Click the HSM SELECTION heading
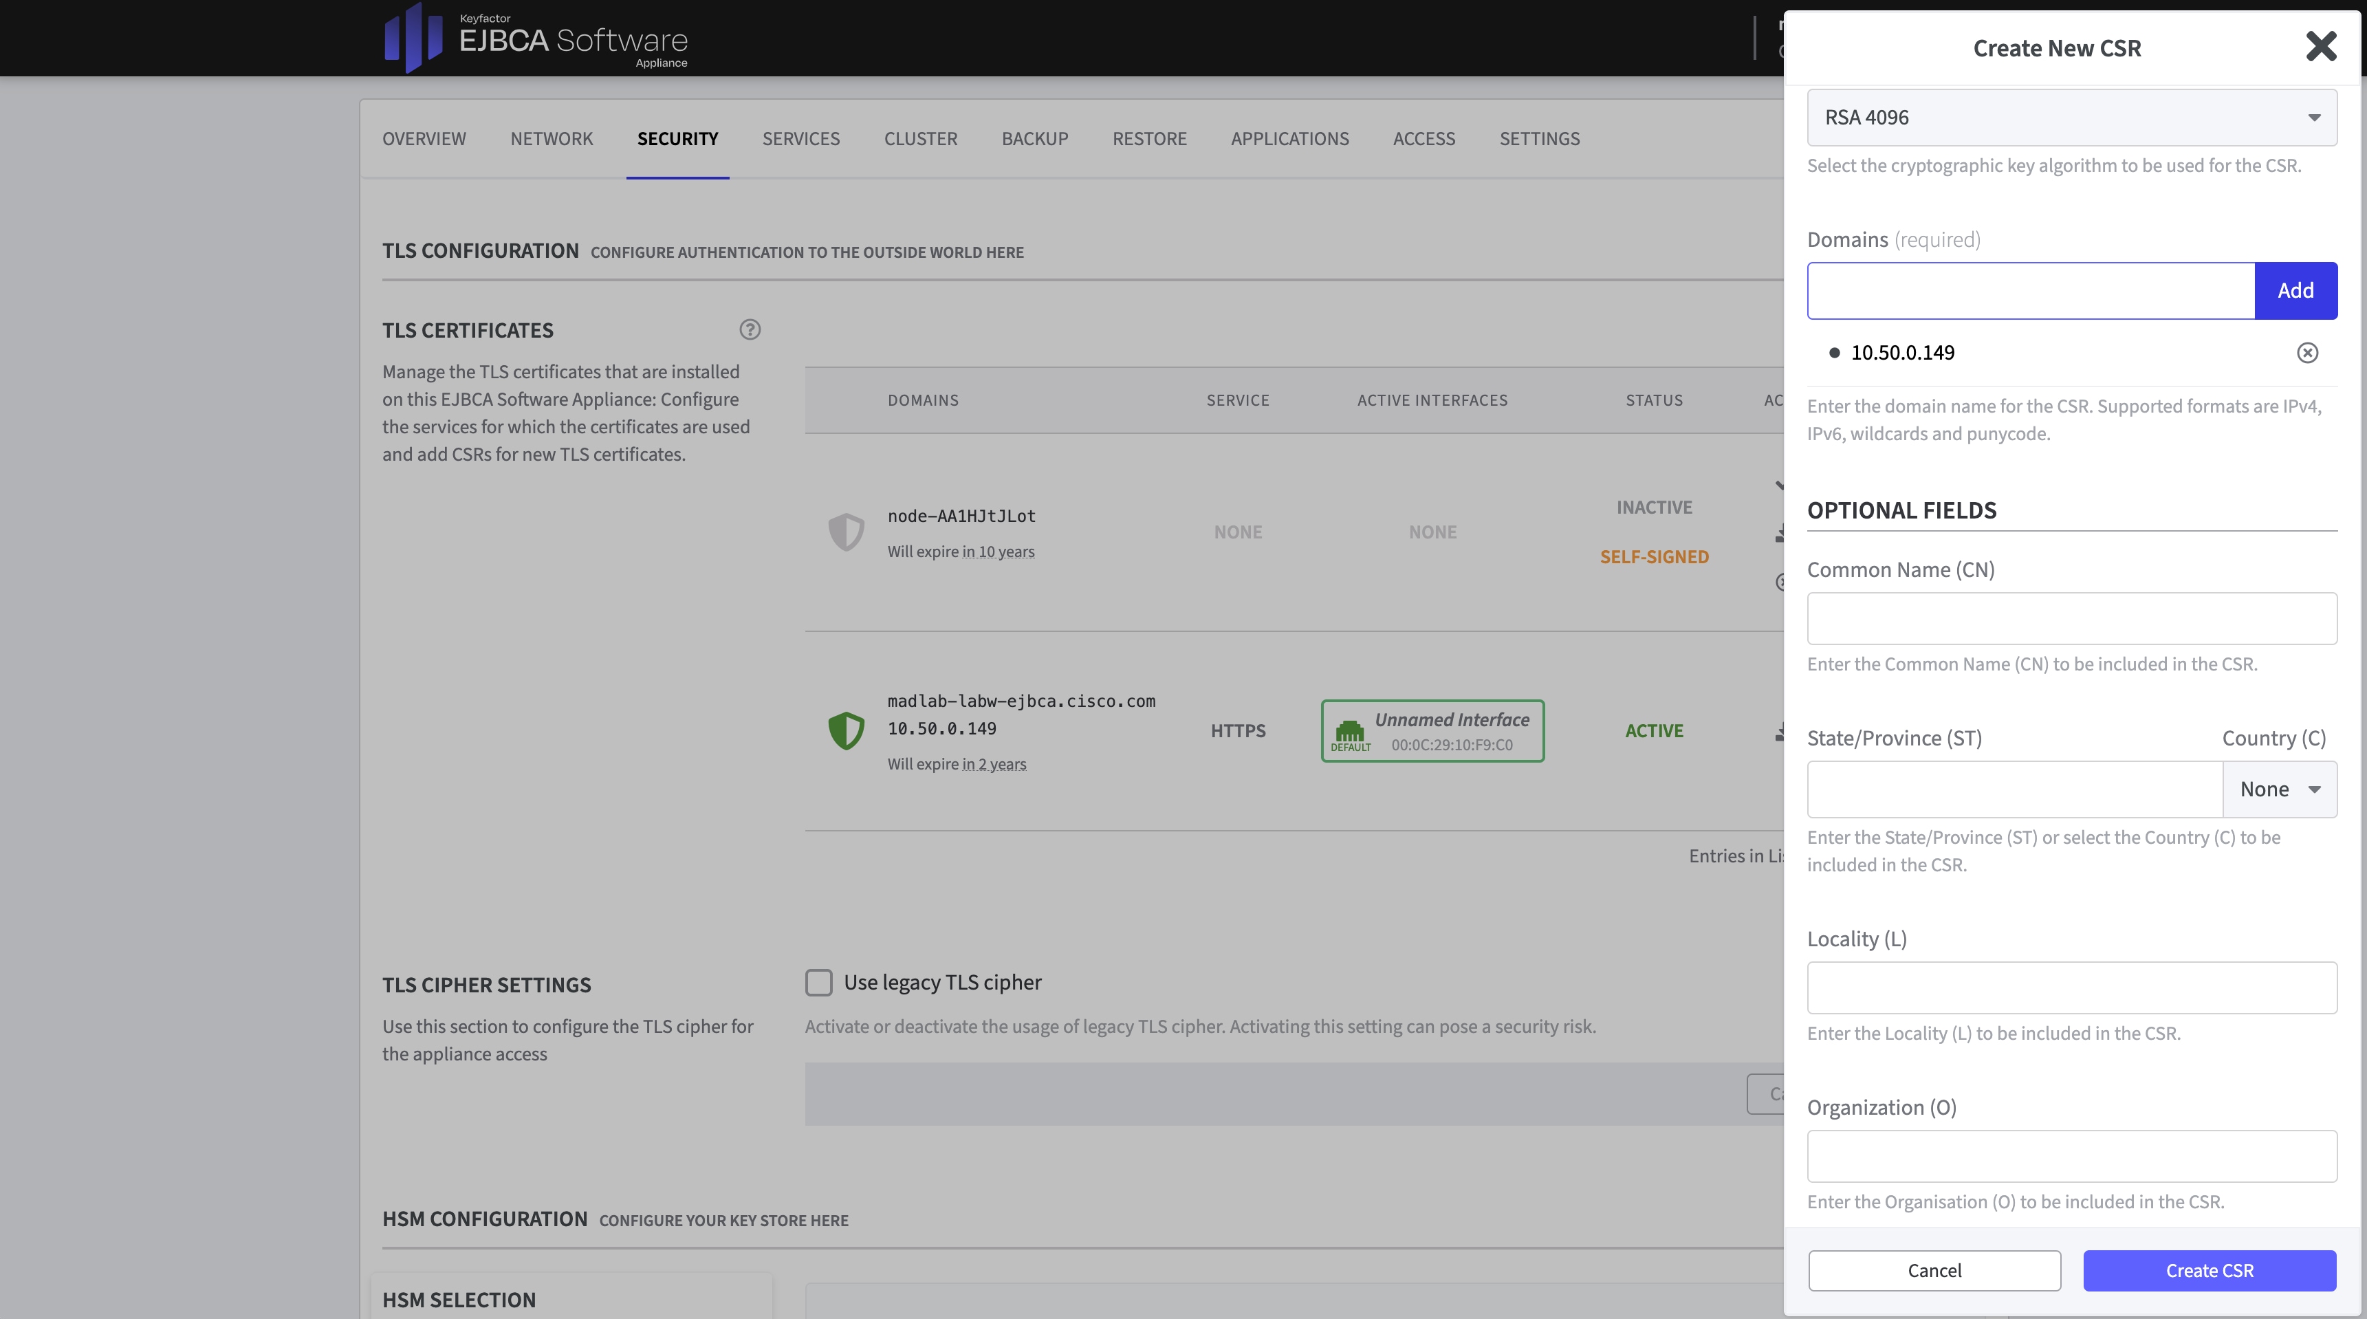Screen dimensions: 2367x1319 click(459, 1300)
